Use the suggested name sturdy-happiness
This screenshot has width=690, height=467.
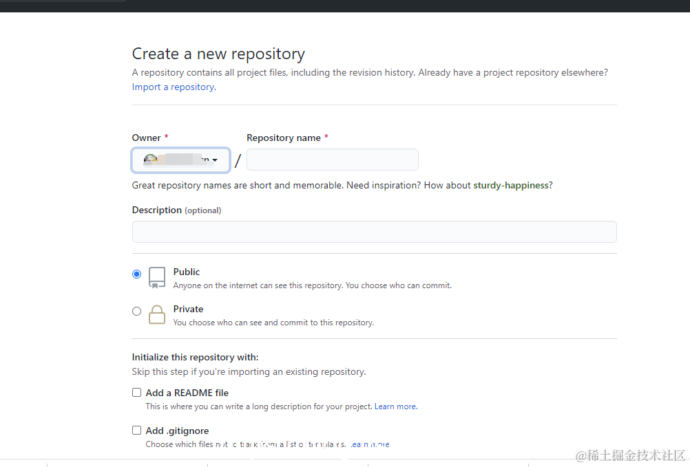(x=511, y=186)
